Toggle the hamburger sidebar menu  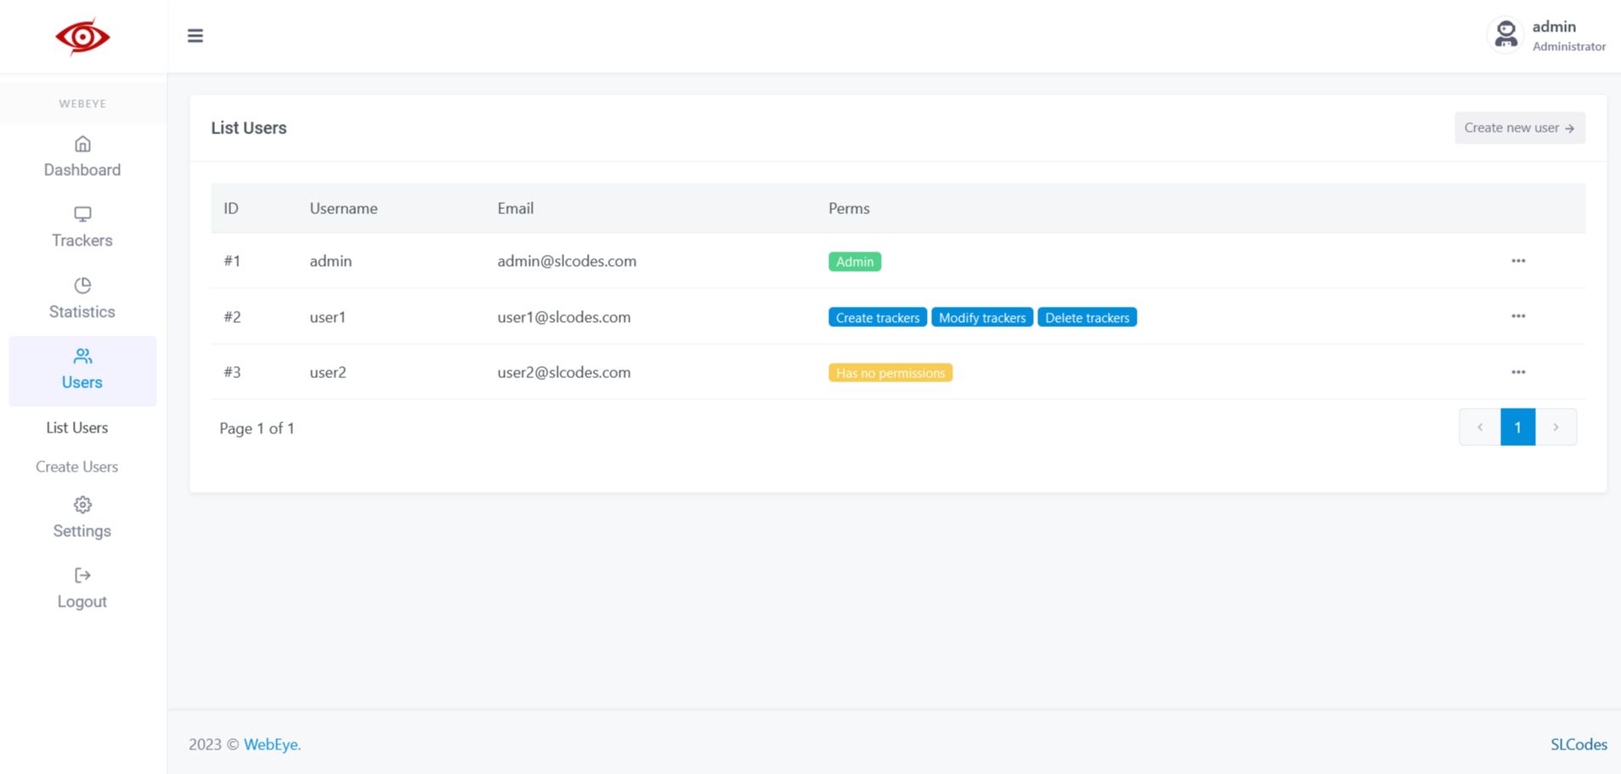coord(195,36)
